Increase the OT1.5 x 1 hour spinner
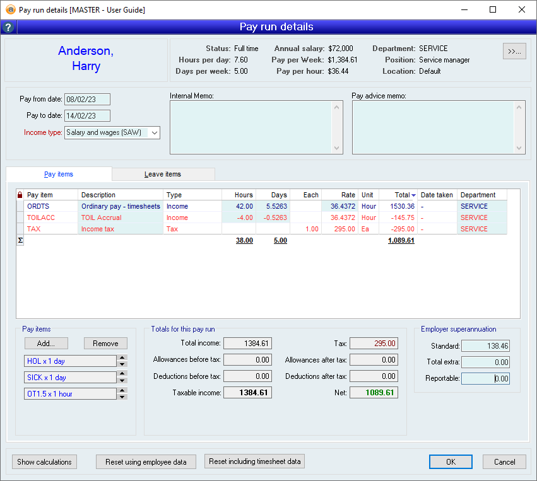Screen dimensions: 537x481 (x=122, y=391)
